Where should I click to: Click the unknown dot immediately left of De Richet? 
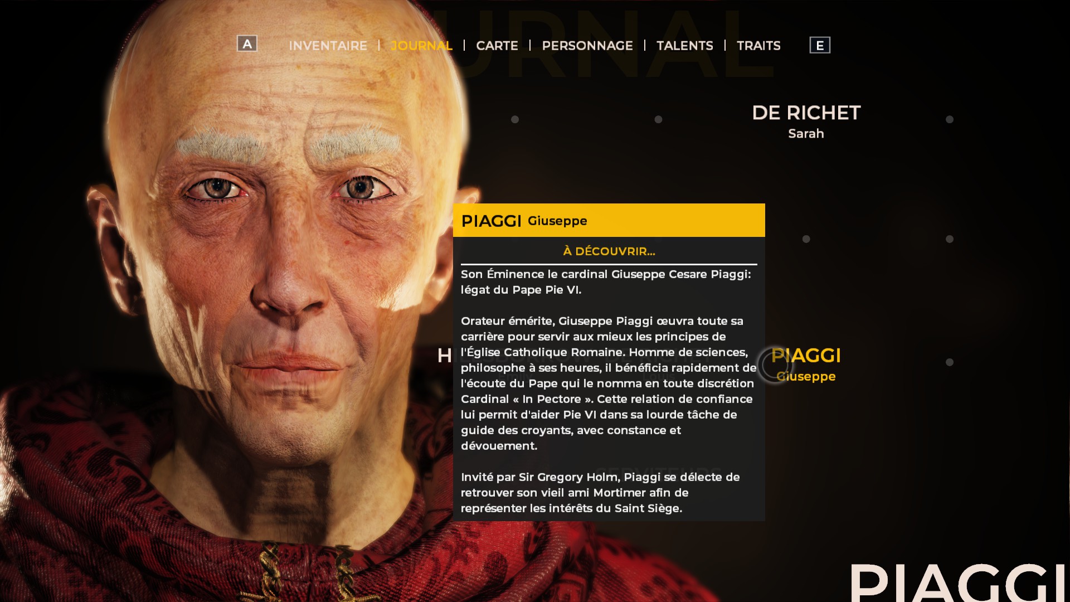click(x=658, y=119)
